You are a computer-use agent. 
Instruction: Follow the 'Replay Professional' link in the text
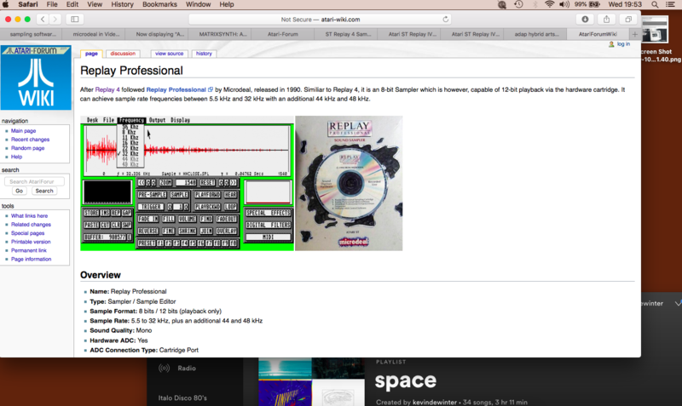click(x=176, y=89)
